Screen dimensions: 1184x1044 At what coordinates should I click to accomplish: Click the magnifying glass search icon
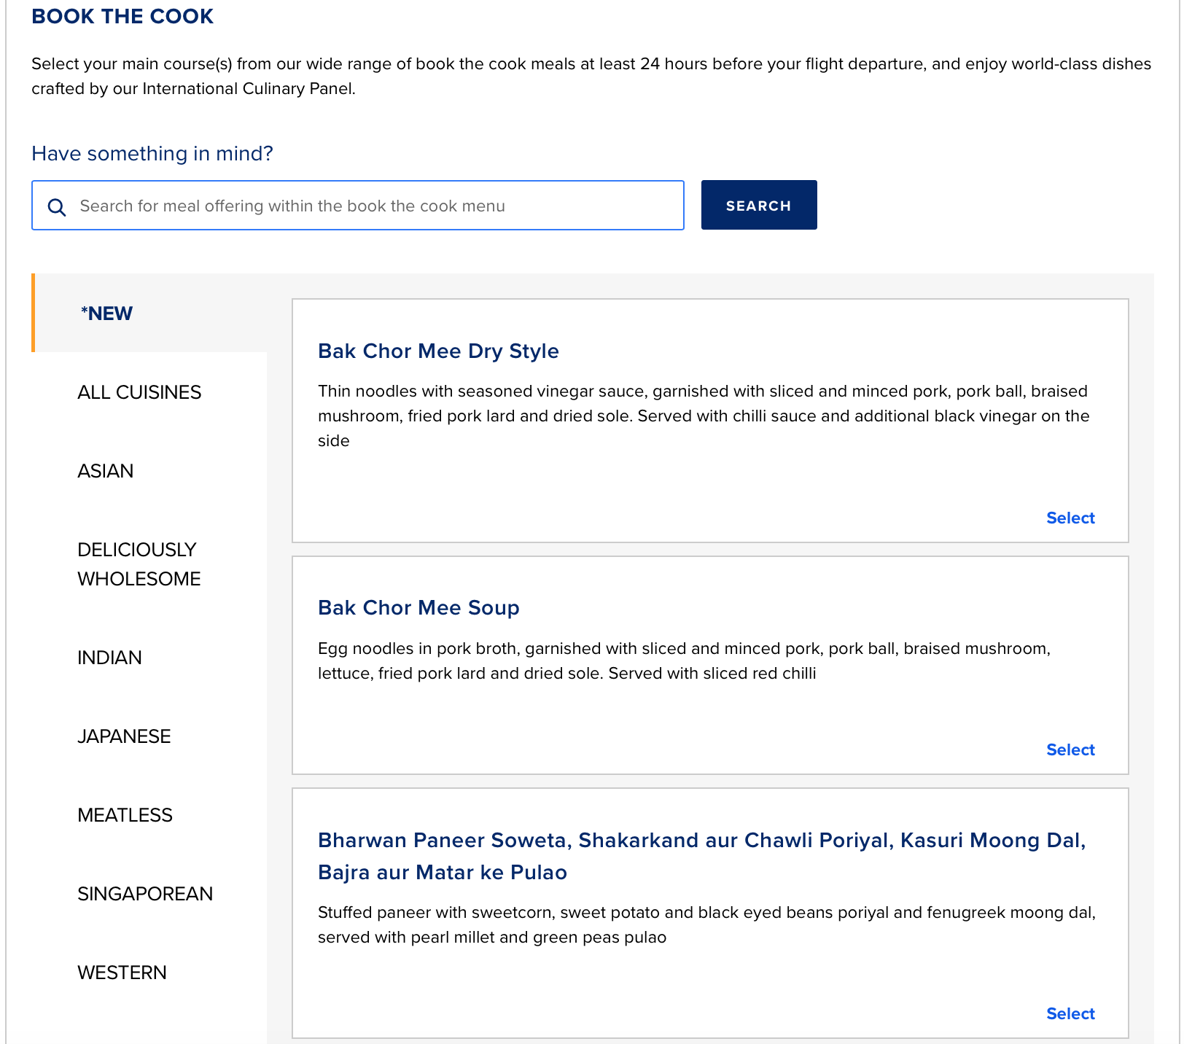pos(57,206)
